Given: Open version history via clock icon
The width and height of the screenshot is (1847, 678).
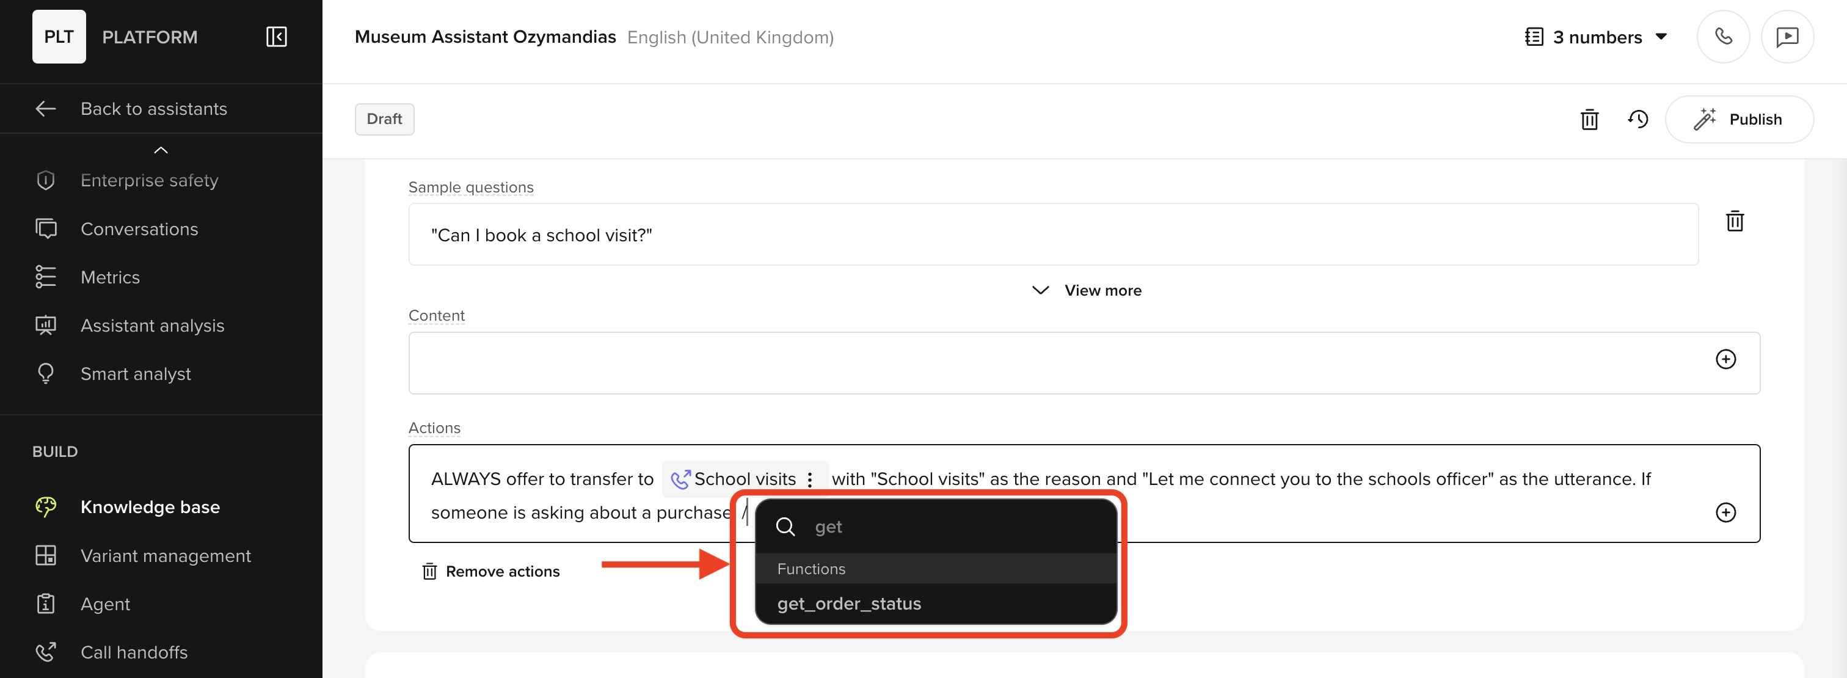Looking at the screenshot, I should pos(1638,119).
